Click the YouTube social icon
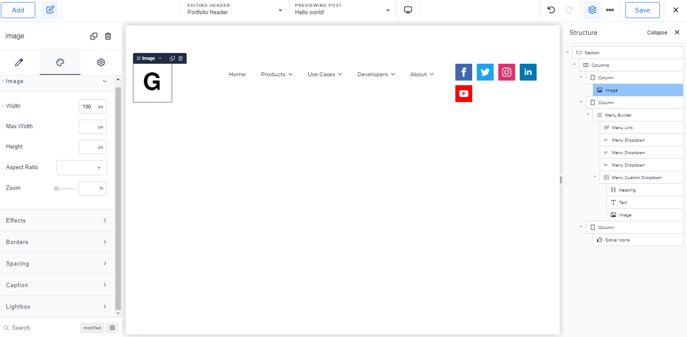Viewport: 687px width, 337px height. click(464, 93)
